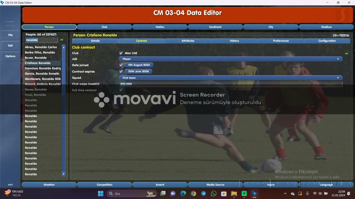Open Task View from the taskbar
This screenshot has height=199, width=355.
pos(163,193)
